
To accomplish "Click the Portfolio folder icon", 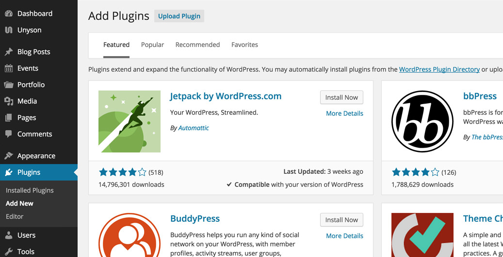I will coord(9,85).
